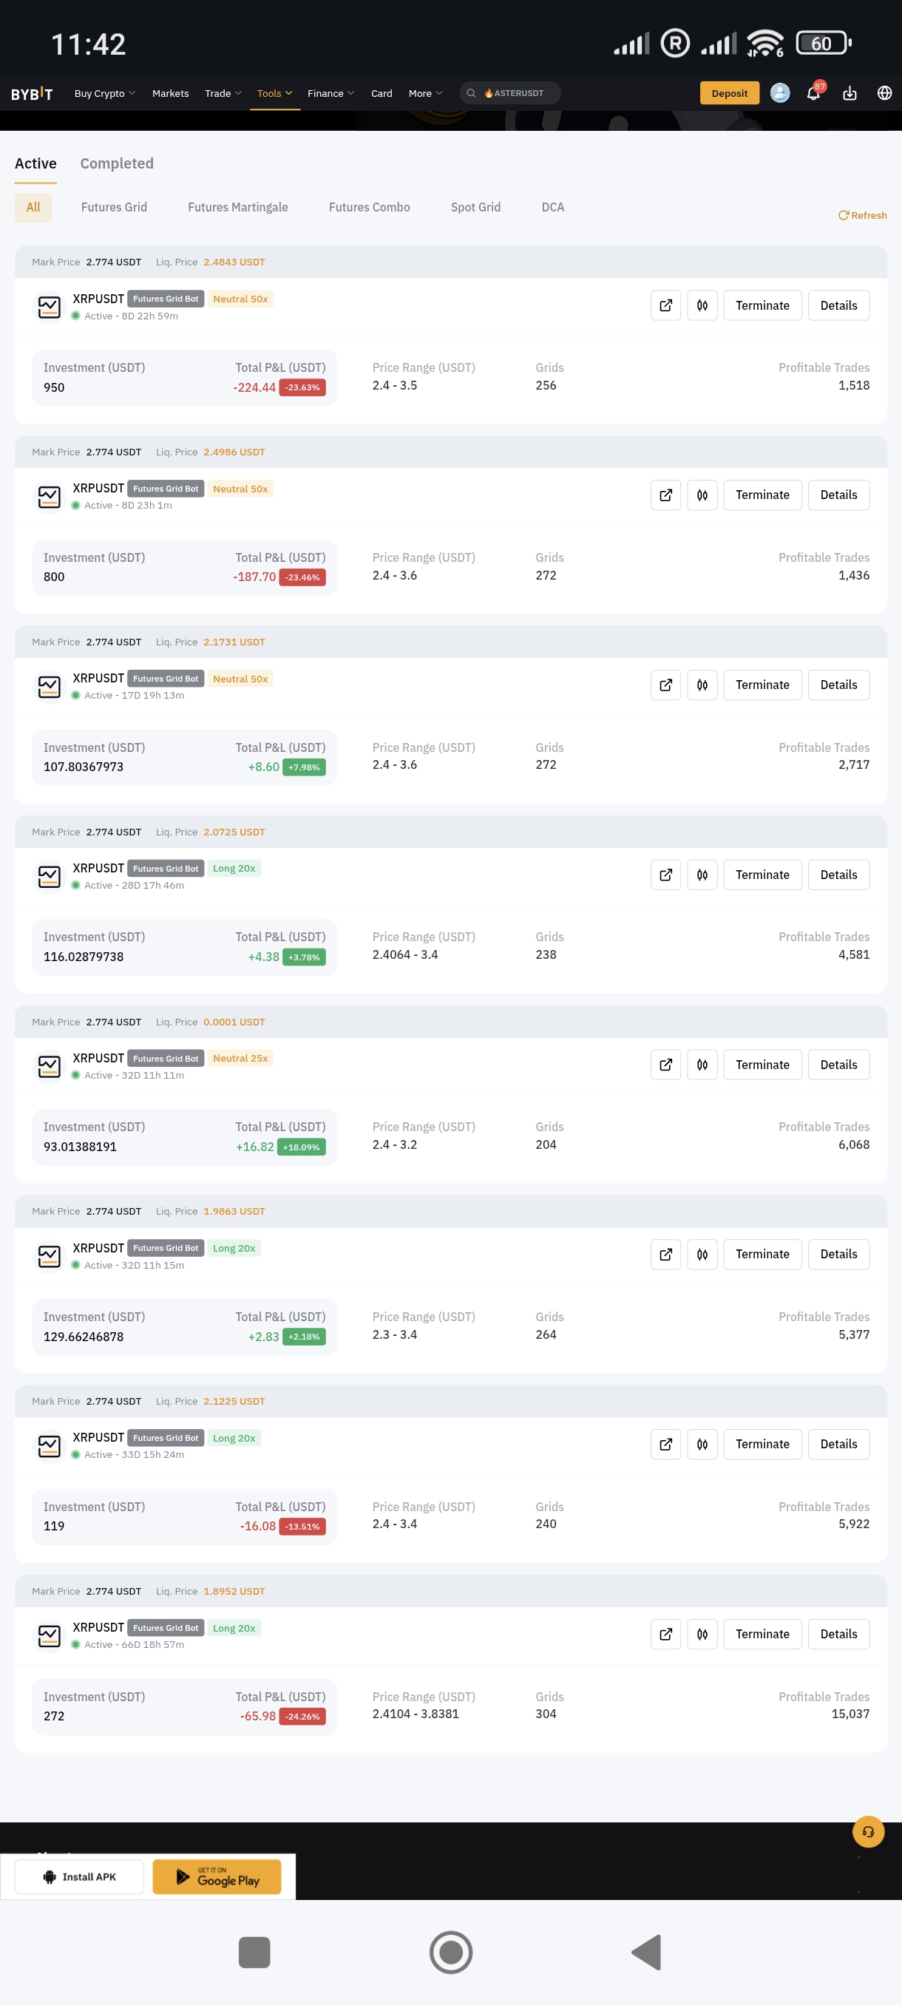The width and height of the screenshot is (902, 2005).
Task: Terminate the bot with 950 USDT investment
Action: pyautogui.click(x=762, y=305)
